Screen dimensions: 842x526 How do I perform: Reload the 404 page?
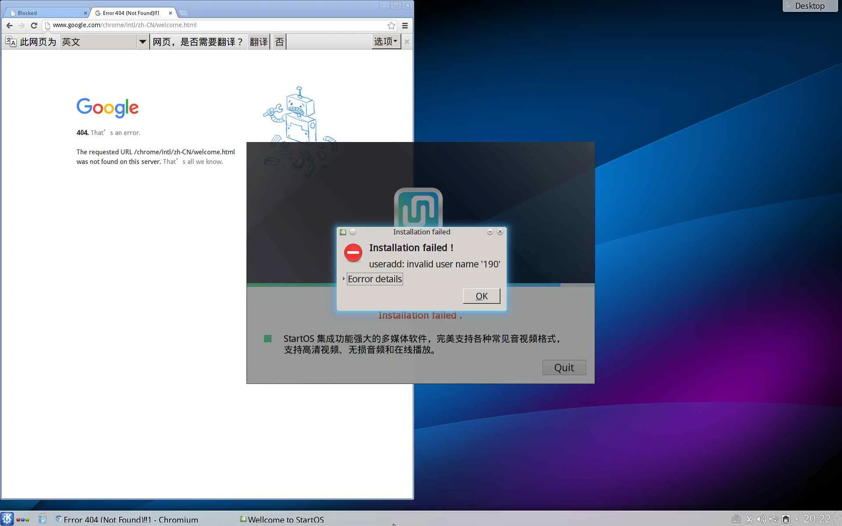[34, 25]
